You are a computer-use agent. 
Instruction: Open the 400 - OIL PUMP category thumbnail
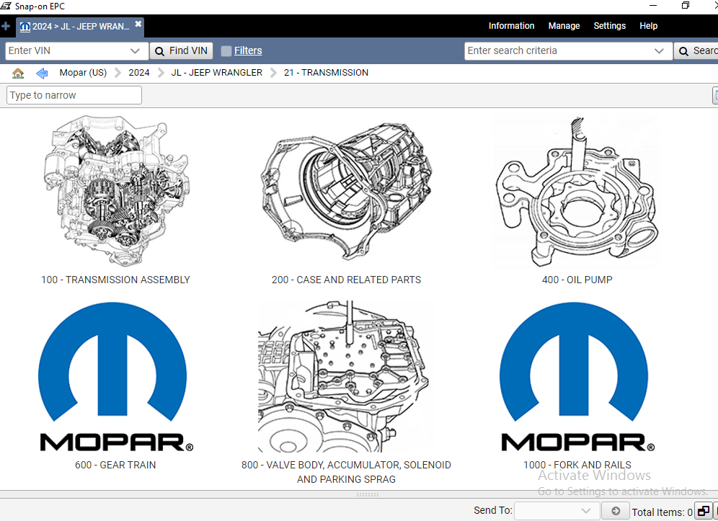point(577,192)
